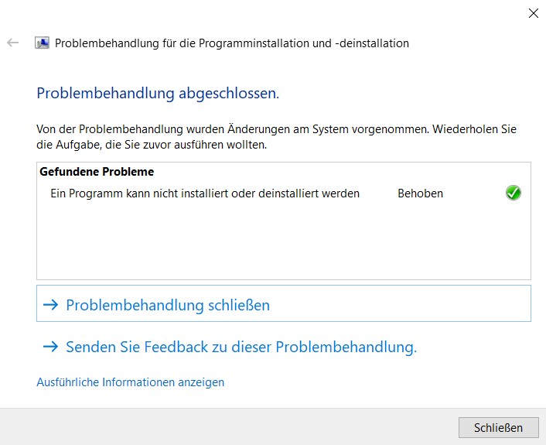The width and height of the screenshot is (546, 445).
Task: Click the Behoben status text
Action: tap(420, 193)
